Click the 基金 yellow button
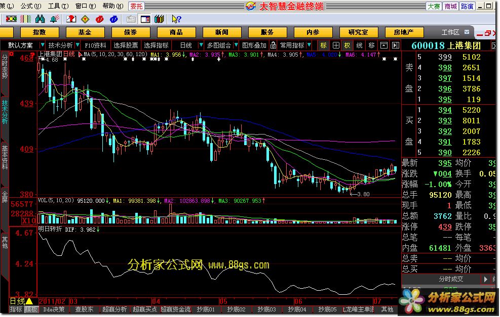The width and height of the screenshot is (500, 317). click(85, 32)
